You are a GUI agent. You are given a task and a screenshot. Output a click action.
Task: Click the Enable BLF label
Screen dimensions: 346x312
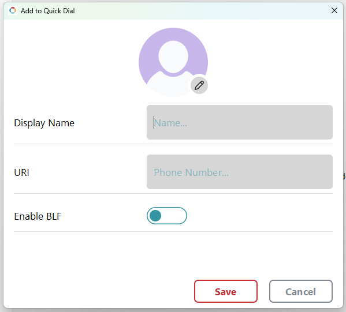coord(38,216)
